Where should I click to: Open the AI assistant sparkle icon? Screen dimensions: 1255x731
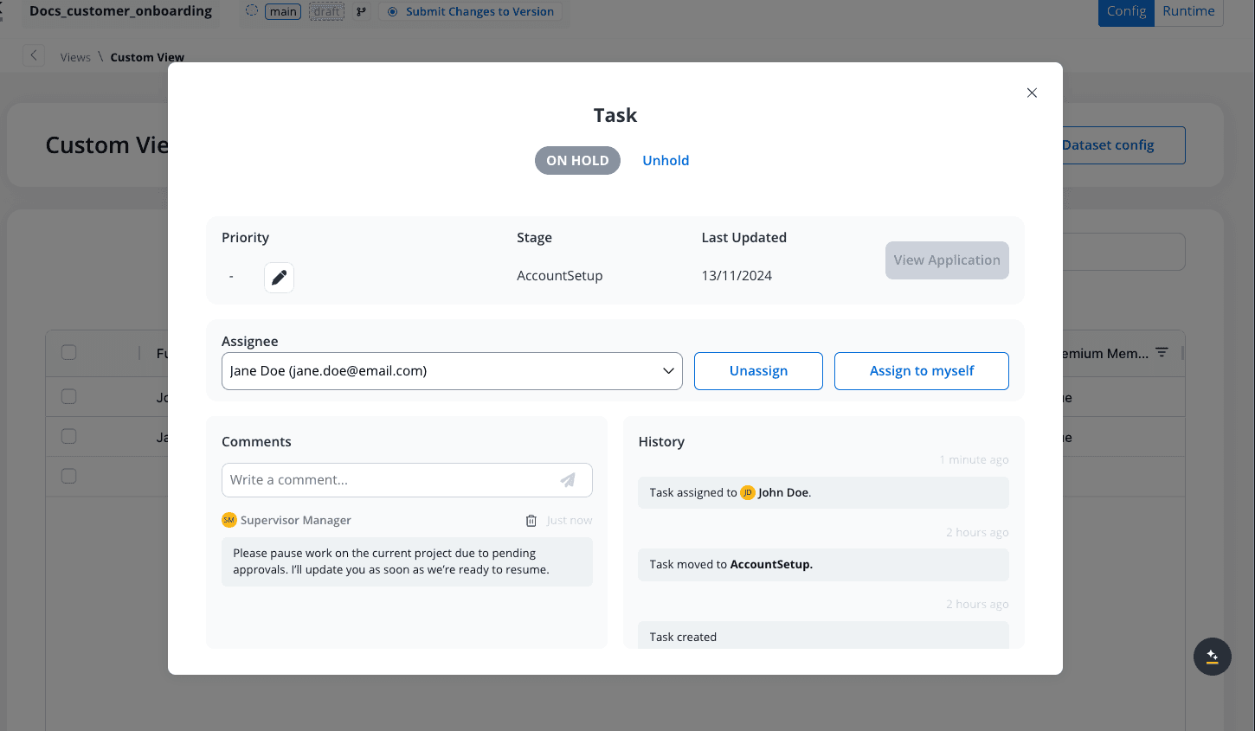[1212, 657]
